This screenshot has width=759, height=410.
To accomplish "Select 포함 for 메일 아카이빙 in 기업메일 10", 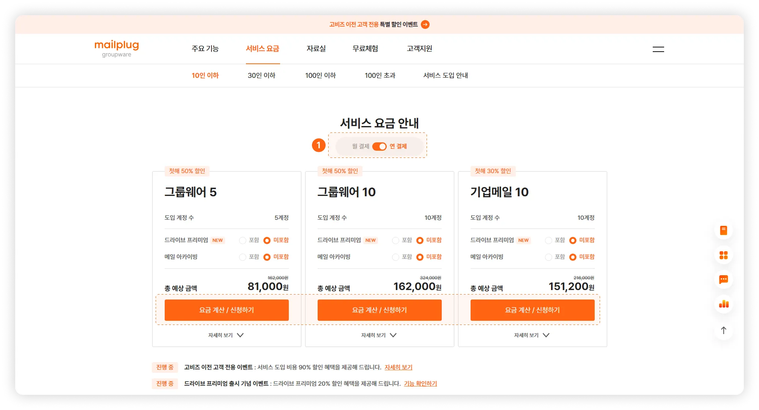I will coord(548,257).
